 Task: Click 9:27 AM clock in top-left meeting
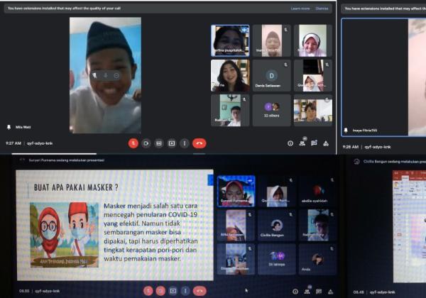(x=13, y=143)
